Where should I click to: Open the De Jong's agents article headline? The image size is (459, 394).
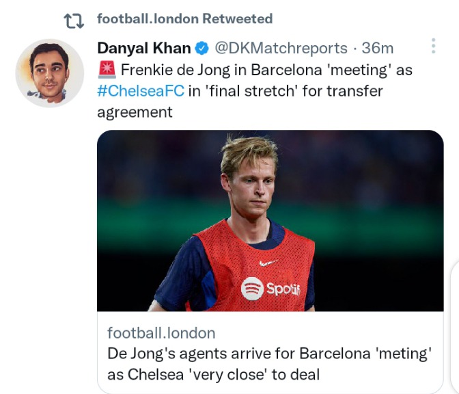click(x=269, y=364)
